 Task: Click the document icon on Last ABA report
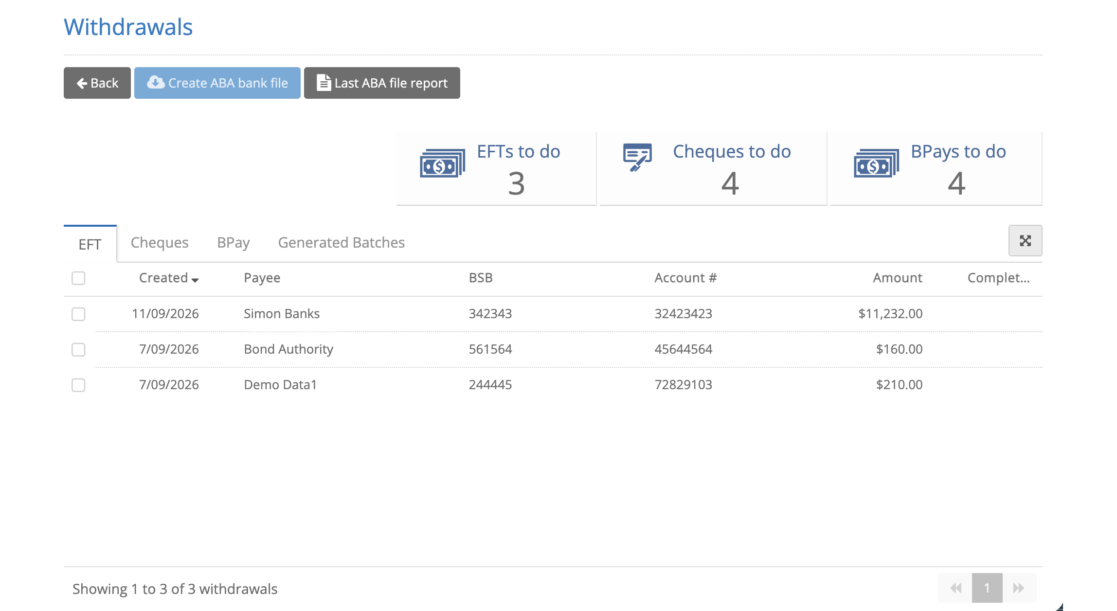coord(324,83)
